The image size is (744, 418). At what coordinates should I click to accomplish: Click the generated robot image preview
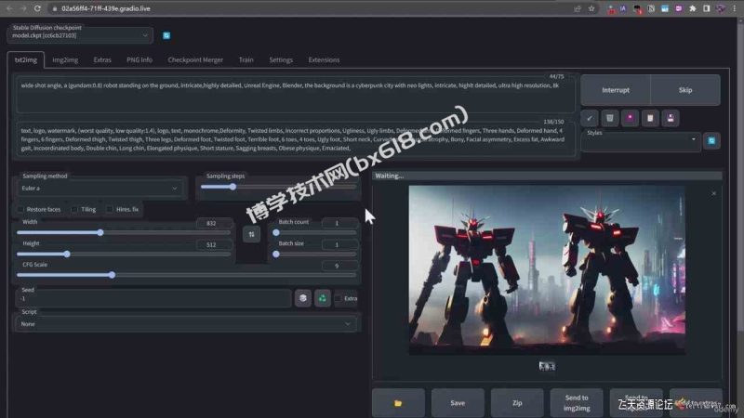point(547,269)
